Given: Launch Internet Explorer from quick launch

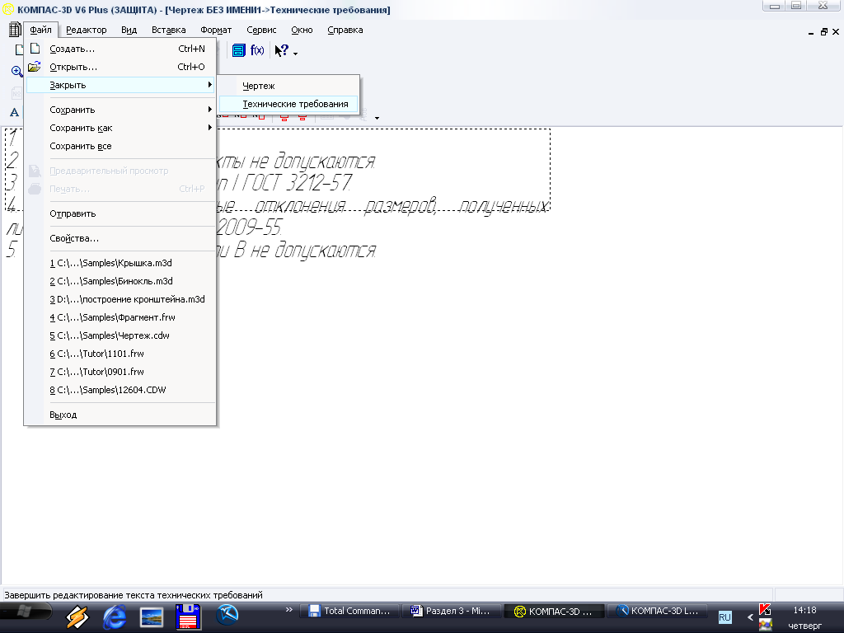Looking at the screenshot, I should pyautogui.click(x=114, y=617).
